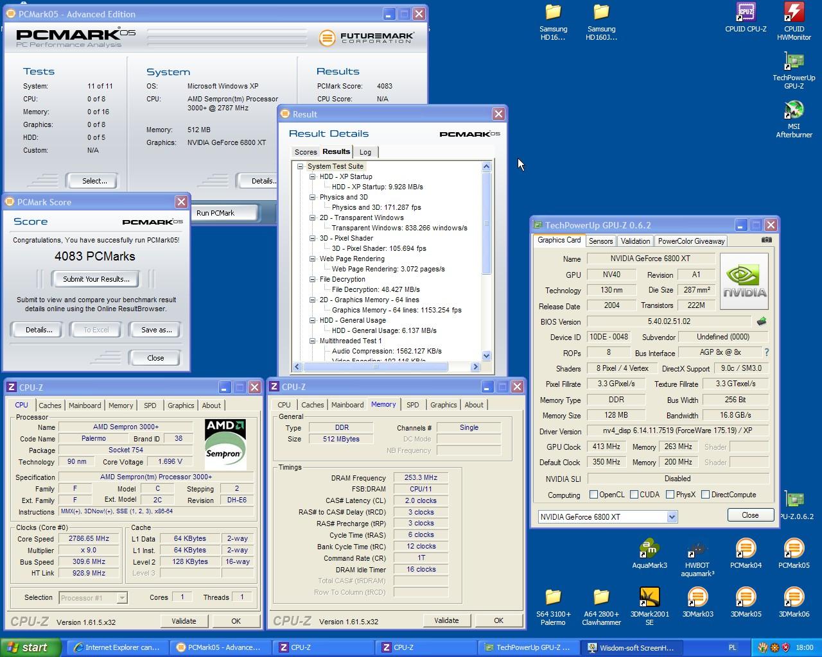822x657 pixels.
Task: Collapse the File Decryption node
Action: (312, 279)
